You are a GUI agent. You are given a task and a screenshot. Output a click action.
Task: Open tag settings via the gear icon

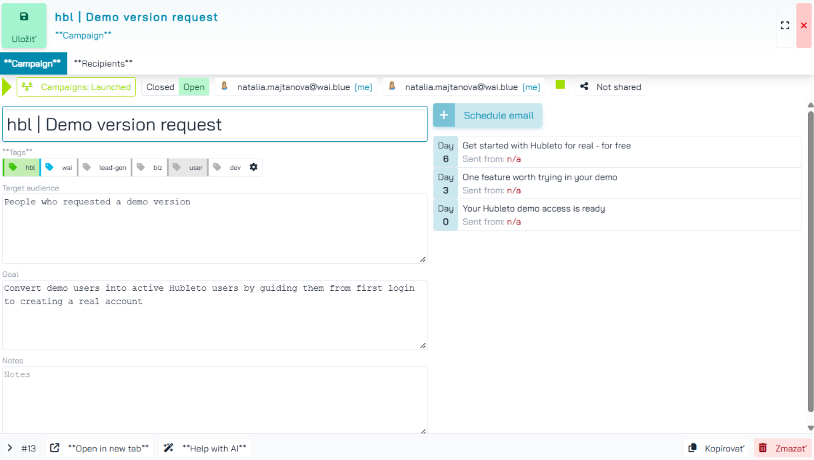click(x=253, y=167)
